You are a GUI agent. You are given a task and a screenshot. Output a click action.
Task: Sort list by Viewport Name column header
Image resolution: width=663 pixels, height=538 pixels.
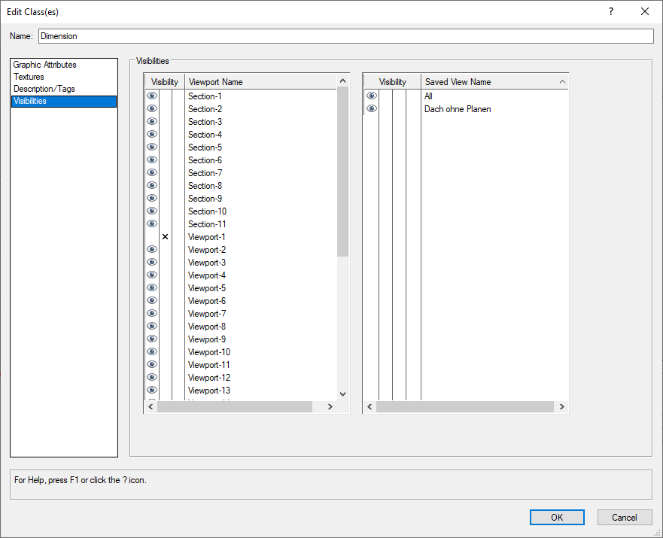[x=215, y=81]
